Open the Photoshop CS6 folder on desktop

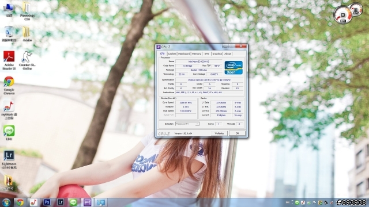point(27,10)
